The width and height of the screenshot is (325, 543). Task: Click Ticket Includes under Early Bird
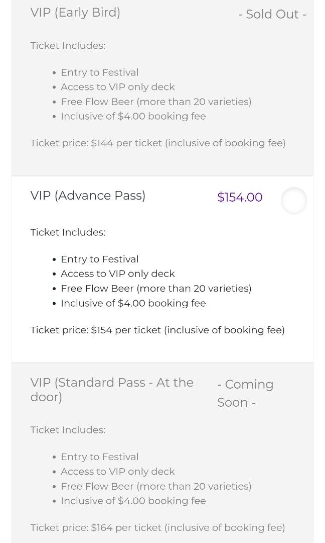(x=67, y=45)
